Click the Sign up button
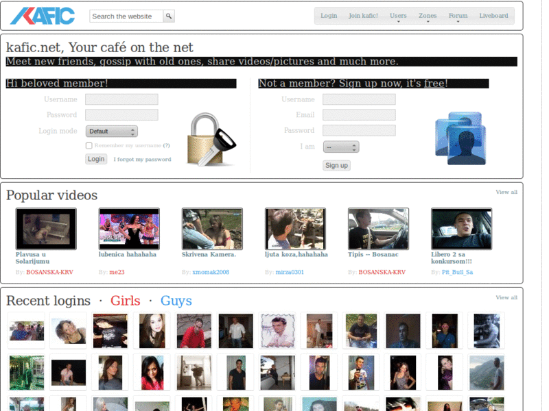 (x=336, y=165)
